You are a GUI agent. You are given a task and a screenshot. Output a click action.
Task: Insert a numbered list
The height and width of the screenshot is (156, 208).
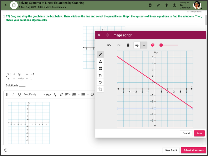click(74, 94)
